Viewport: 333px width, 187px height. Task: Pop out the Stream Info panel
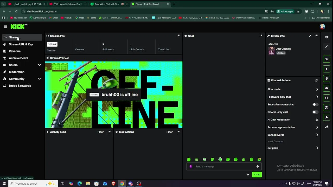click(x=316, y=36)
